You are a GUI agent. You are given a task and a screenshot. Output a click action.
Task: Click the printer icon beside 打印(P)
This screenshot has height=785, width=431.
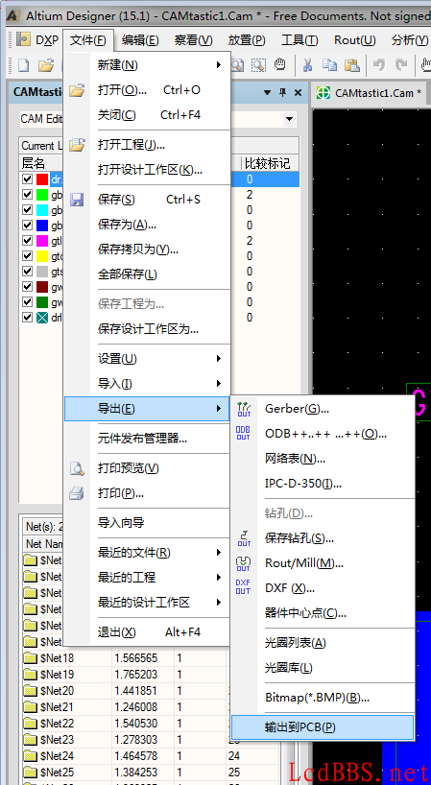[76, 493]
